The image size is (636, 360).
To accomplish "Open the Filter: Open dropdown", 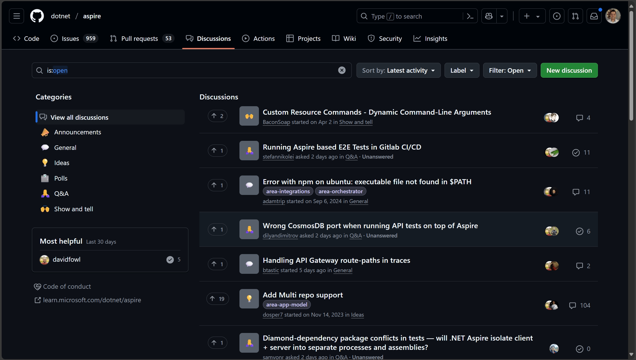I will coord(510,70).
